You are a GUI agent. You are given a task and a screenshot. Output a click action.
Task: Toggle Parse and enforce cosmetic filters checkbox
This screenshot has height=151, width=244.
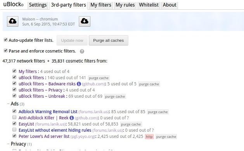coord(5,51)
